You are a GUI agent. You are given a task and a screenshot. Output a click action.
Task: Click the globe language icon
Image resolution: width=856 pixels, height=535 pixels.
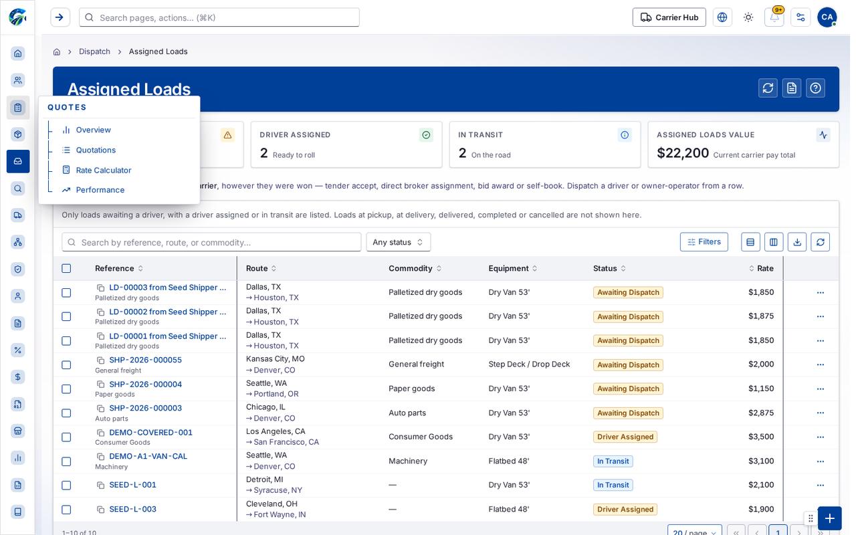(722, 17)
